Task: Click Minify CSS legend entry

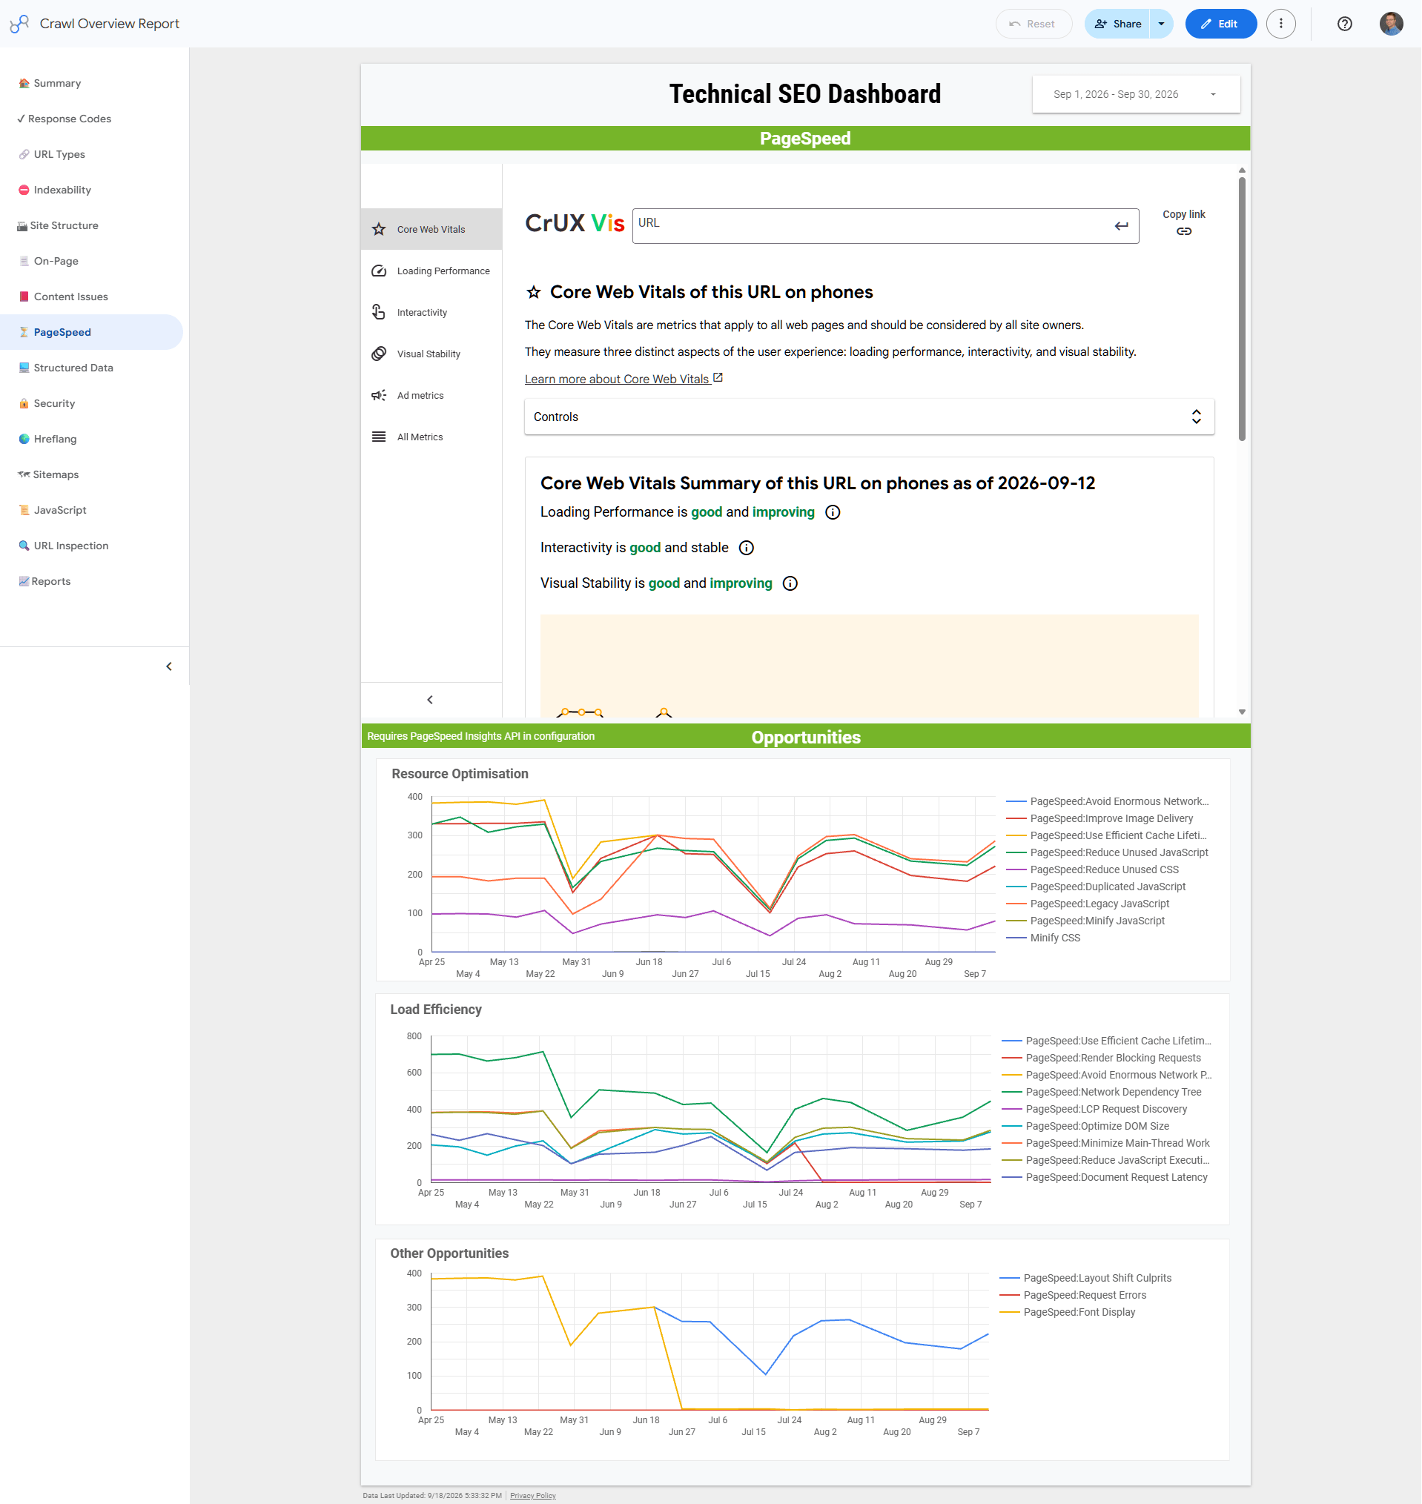Action: (1042, 938)
